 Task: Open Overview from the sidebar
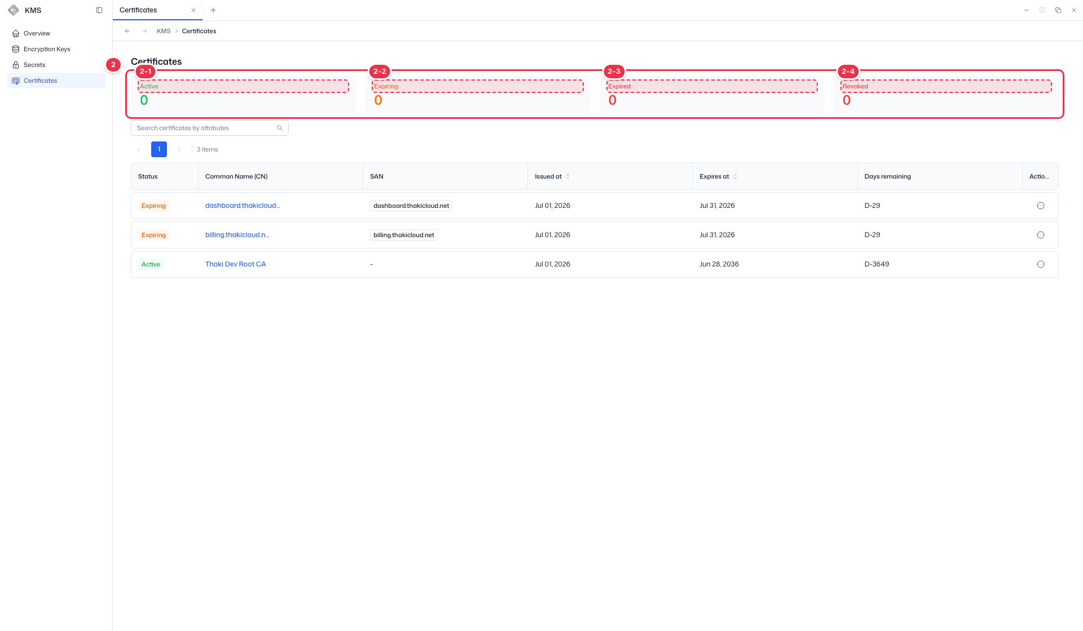[56, 33]
